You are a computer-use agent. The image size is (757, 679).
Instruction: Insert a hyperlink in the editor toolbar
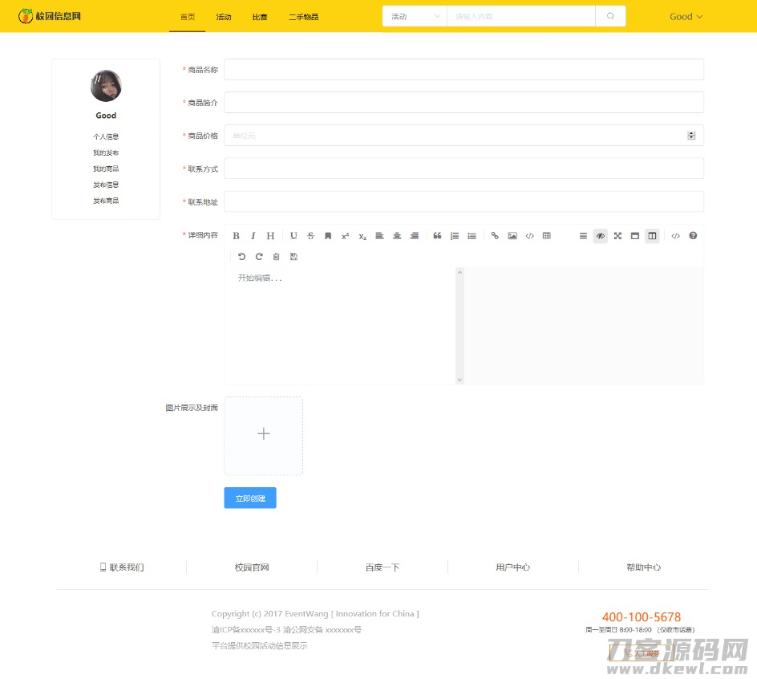point(495,235)
